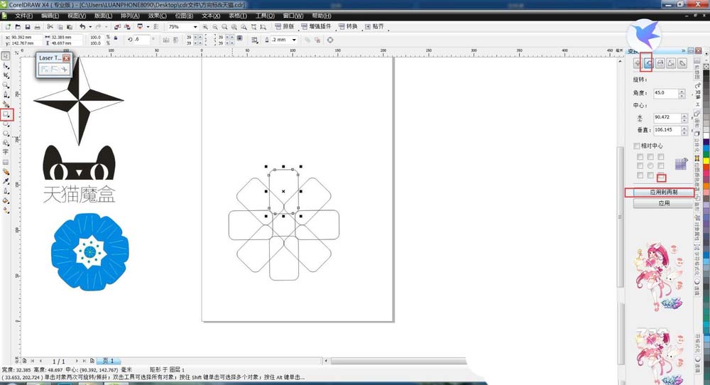The height and width of the screenshot is (385, 710).
Task: Select the Pick tool arrow
Action: pos(6,55)
